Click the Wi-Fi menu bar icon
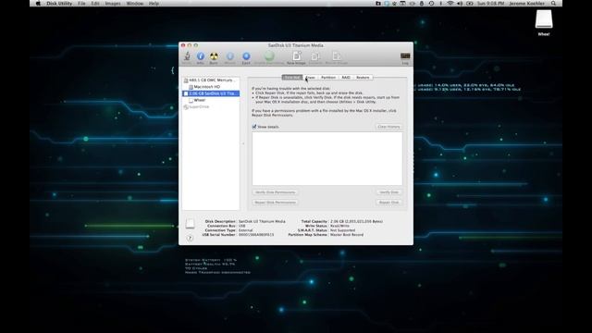Screen dimensions: 592x333 pos(450,4)
